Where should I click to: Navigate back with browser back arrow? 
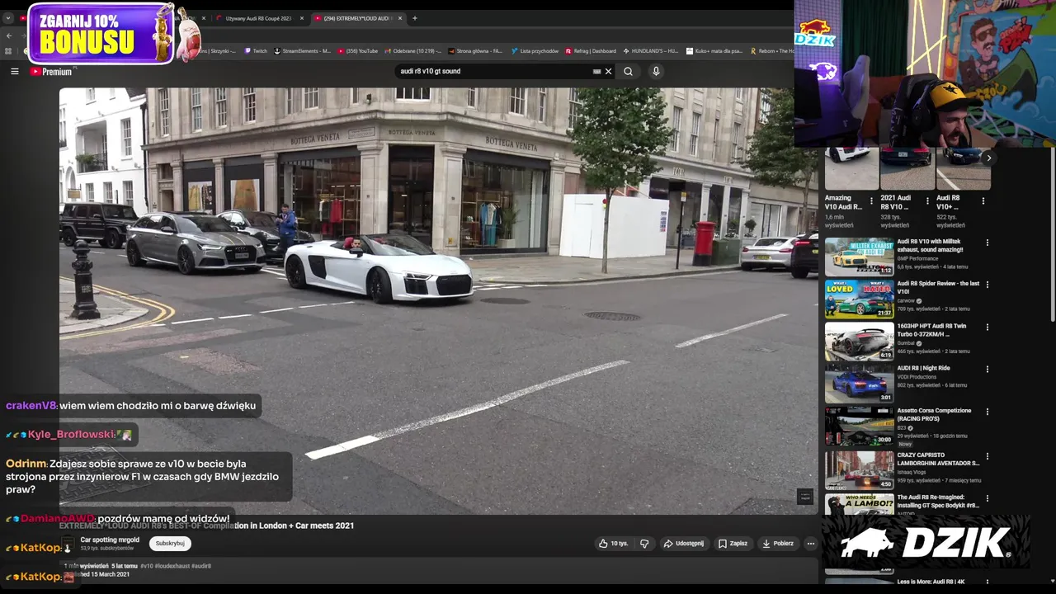tap(8, 35)
